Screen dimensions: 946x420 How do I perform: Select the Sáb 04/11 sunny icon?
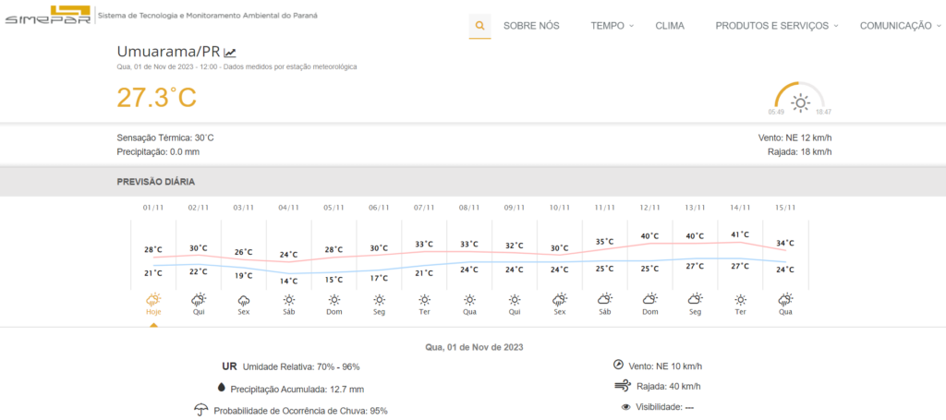coord(288,299)
